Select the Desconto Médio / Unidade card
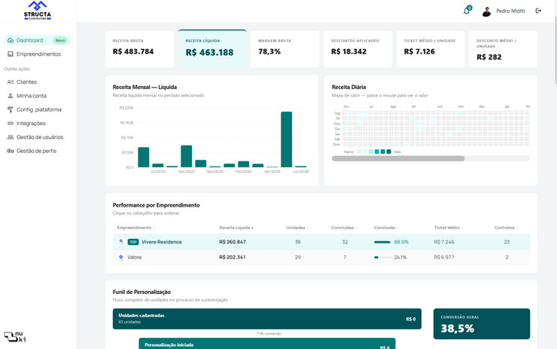This screenshot has height=349, width=557. click(503, 49)
